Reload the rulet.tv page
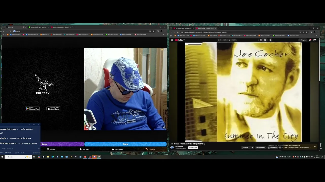The image size is (325, 182). [x=10, y=31]
